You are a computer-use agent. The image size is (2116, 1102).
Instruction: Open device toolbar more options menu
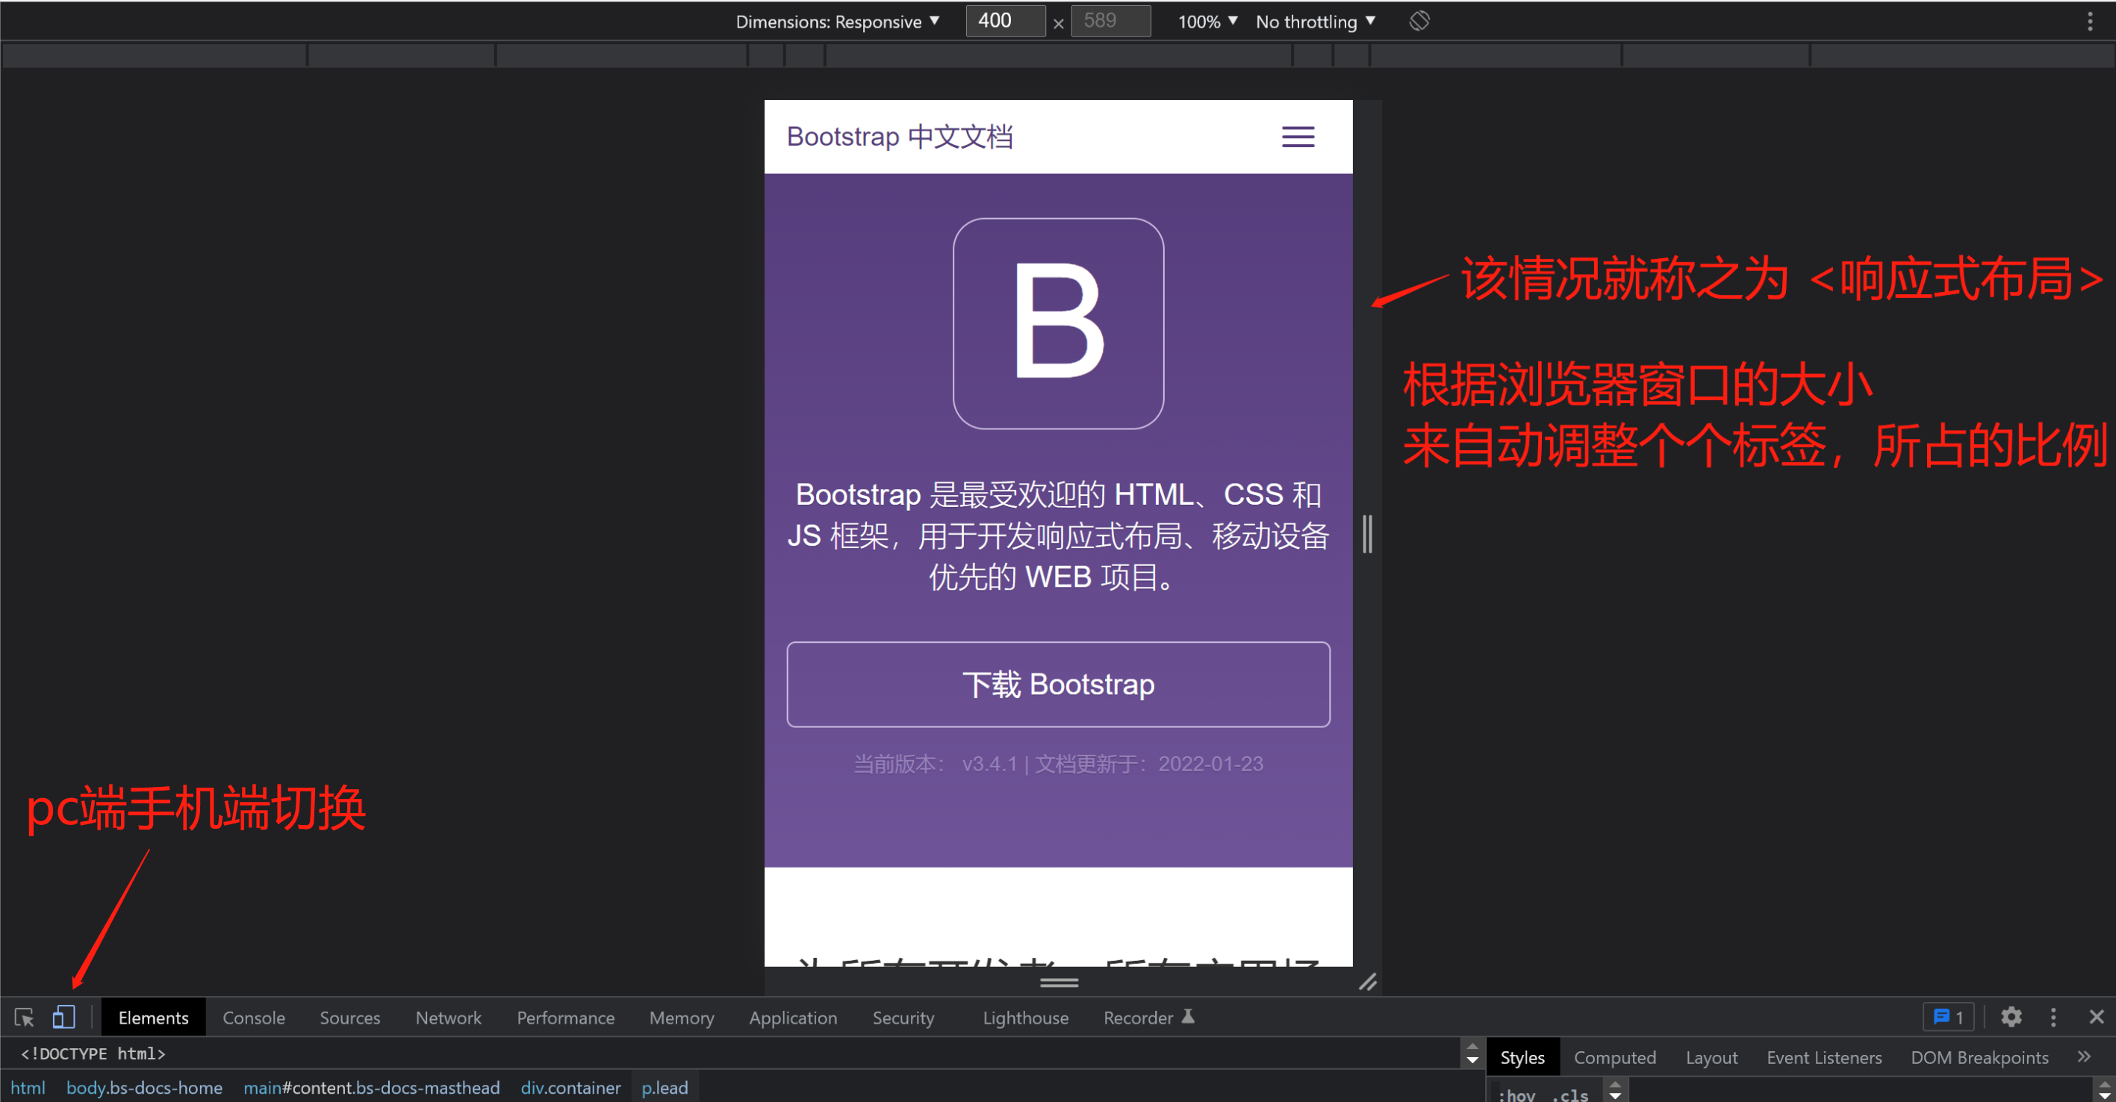click(x=2090, y=22)
